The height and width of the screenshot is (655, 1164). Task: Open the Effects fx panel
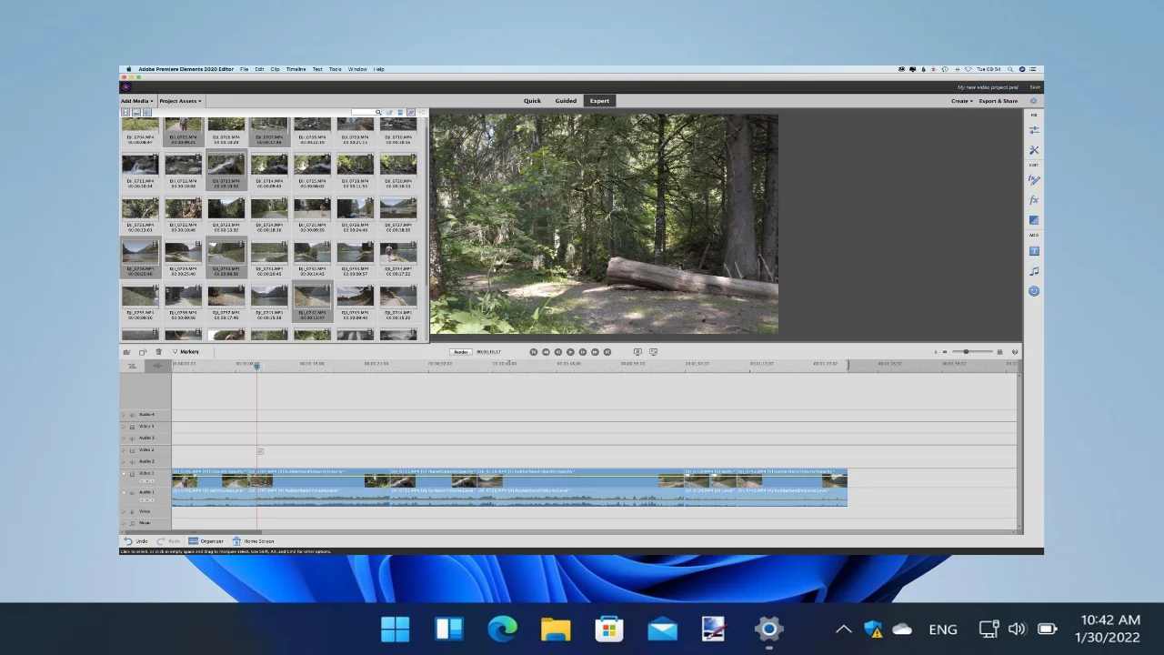tap(1034, 200)
